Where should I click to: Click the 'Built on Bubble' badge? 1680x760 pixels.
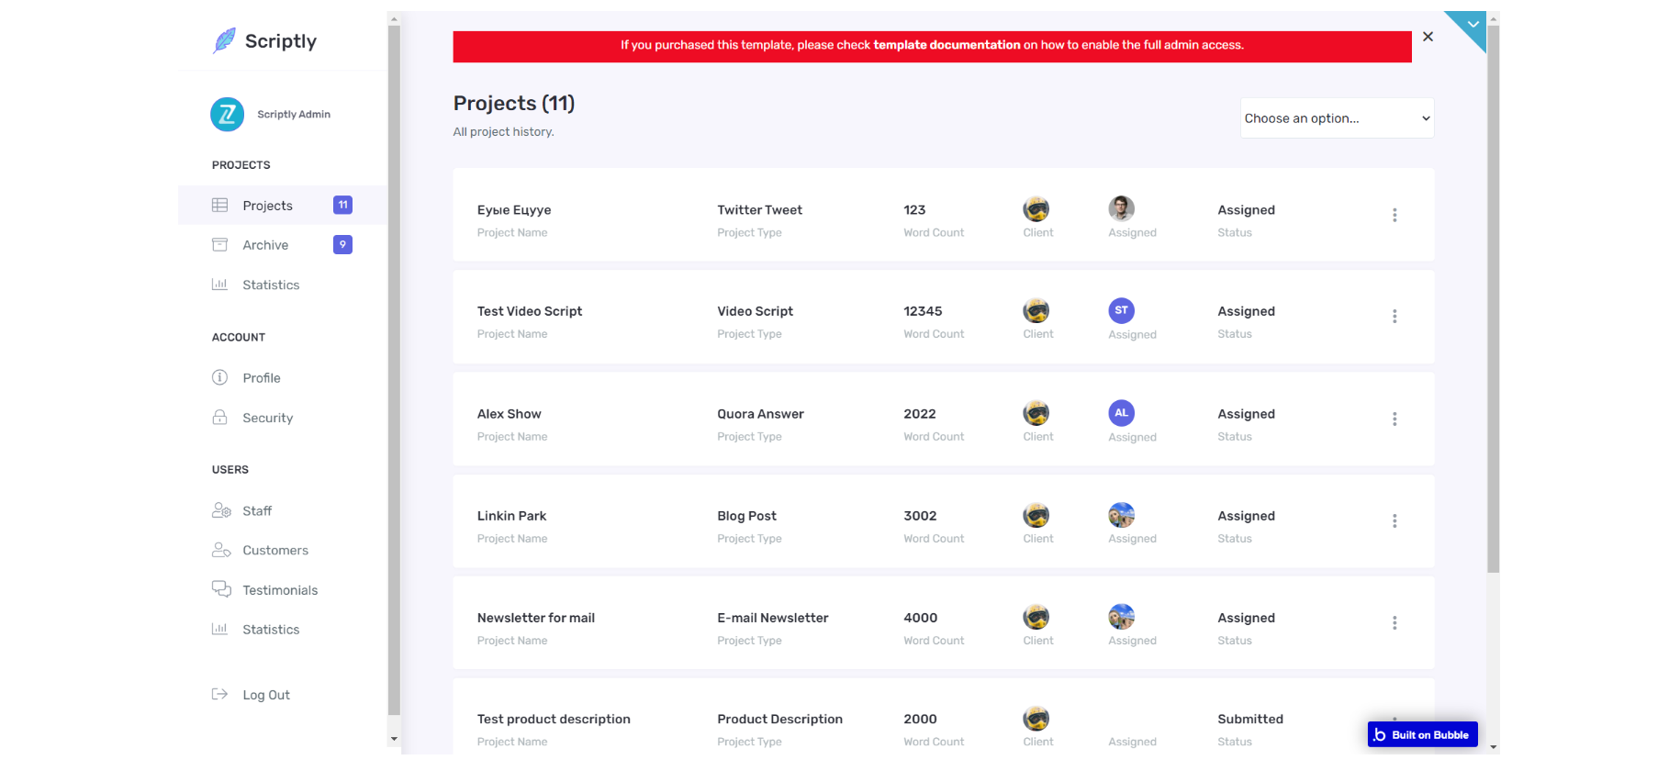tap(1422, 735)
